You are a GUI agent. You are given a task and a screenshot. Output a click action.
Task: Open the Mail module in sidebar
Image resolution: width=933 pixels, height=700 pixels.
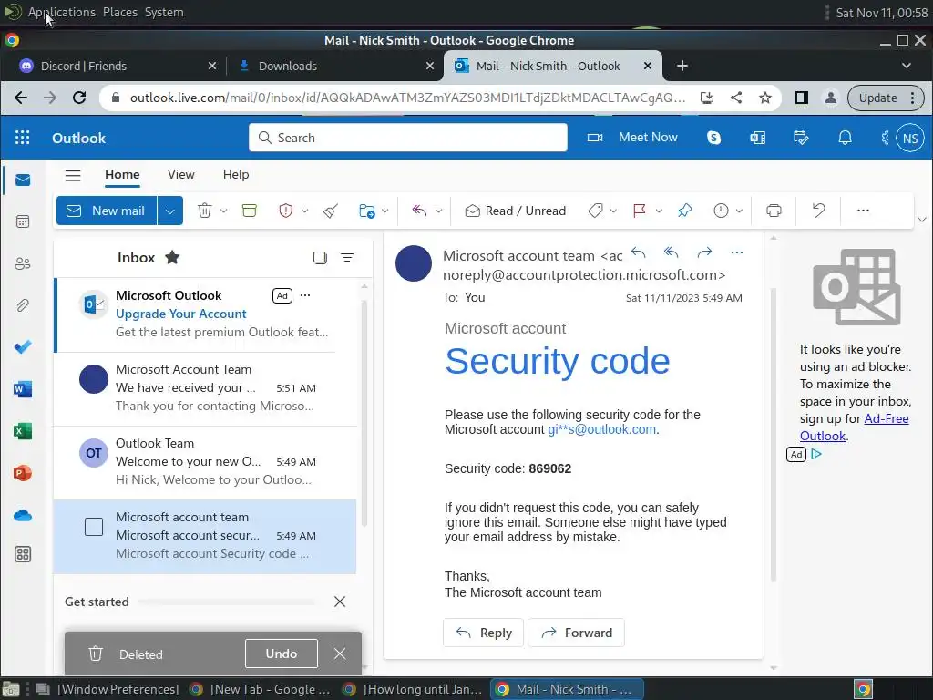[x=23, y=180]
